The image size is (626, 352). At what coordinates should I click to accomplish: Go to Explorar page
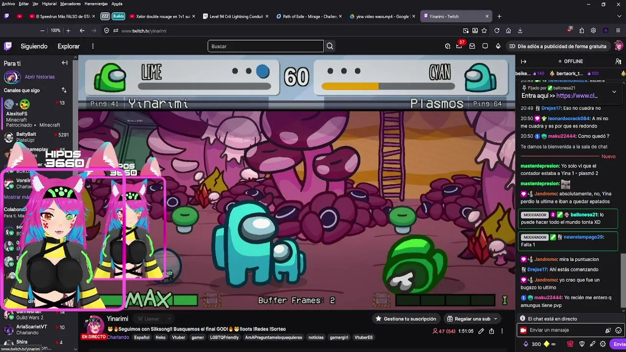(x=68, y=46)
